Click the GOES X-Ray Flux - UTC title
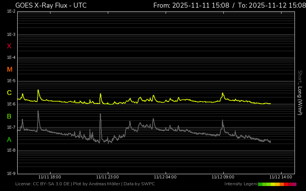Viewport: 306px width, 191px height. (51, 5)
